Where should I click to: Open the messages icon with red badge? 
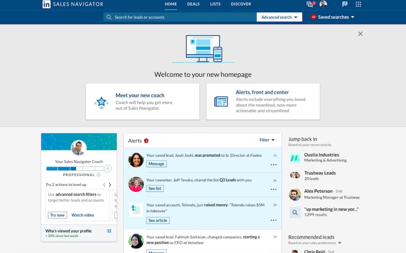point(310,4)
